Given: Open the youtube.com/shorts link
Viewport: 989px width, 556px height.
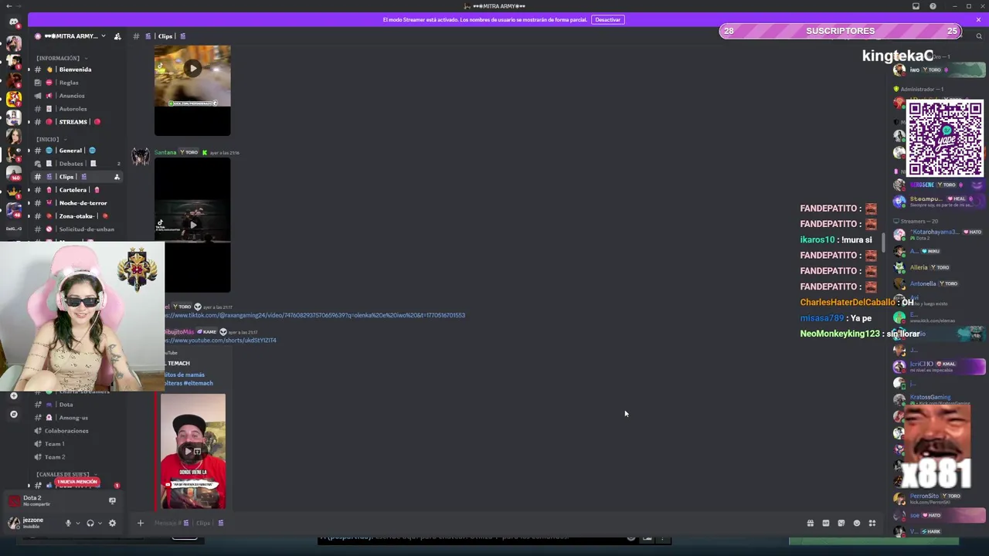Looking at the screenshot, I should pyautogui.click(x=220, y=340).
